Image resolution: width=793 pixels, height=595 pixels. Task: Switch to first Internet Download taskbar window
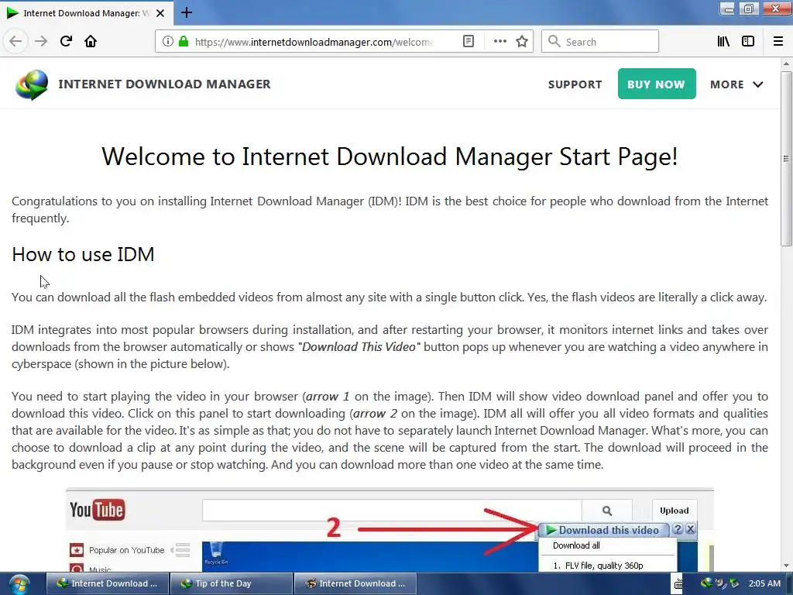[107, 583]
